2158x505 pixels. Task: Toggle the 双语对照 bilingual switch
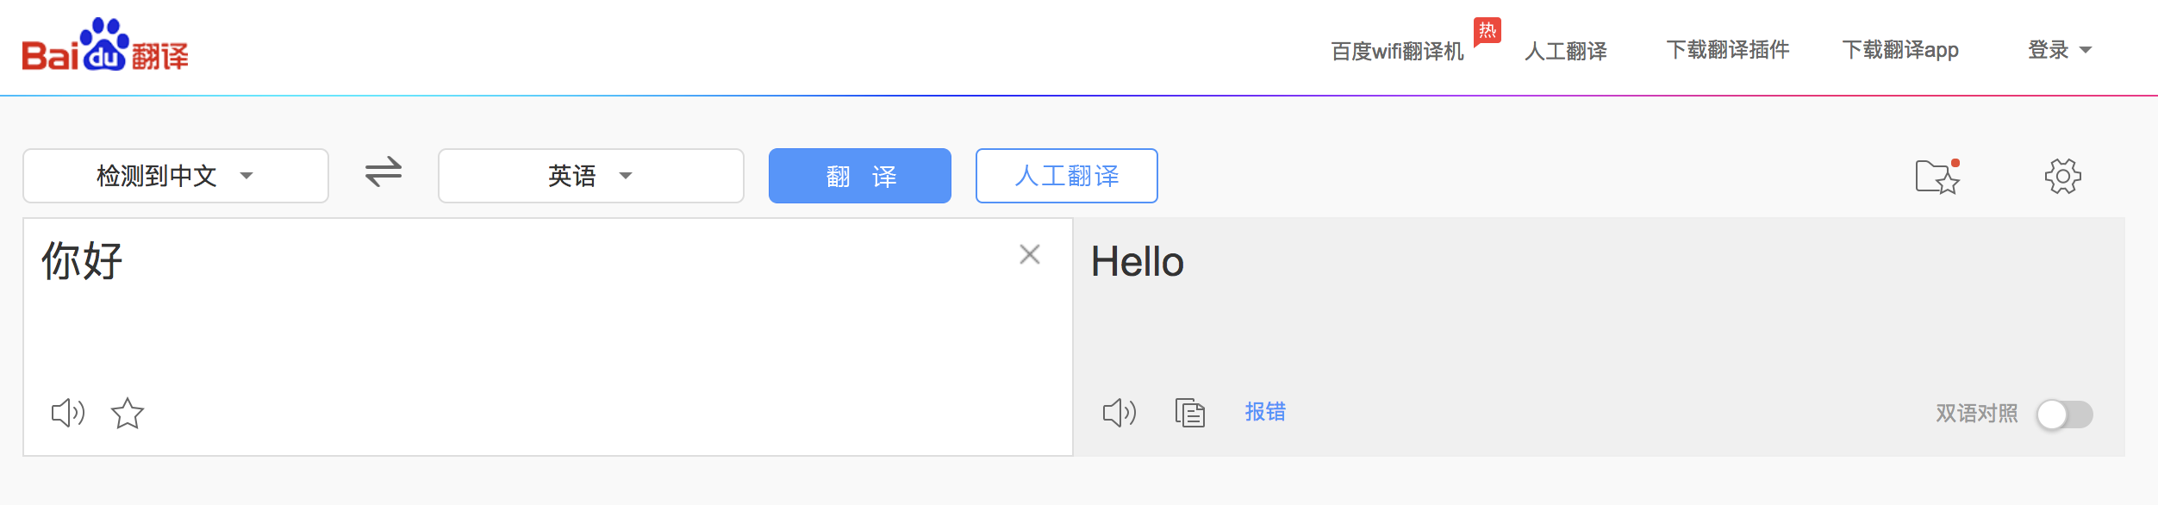click(2065, 415)
